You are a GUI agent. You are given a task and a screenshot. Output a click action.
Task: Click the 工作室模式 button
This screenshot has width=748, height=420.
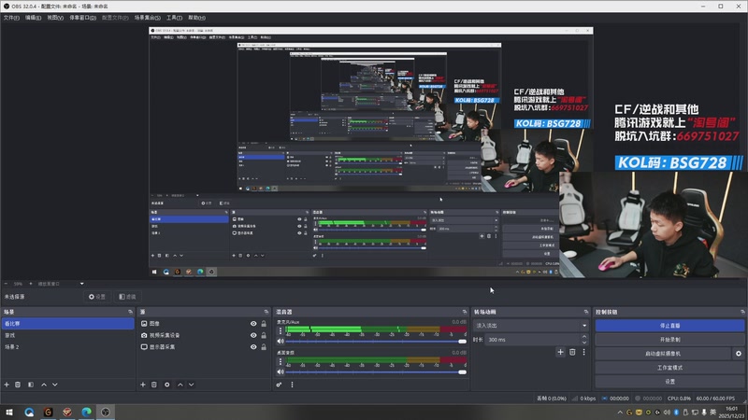tap(669, 368)
